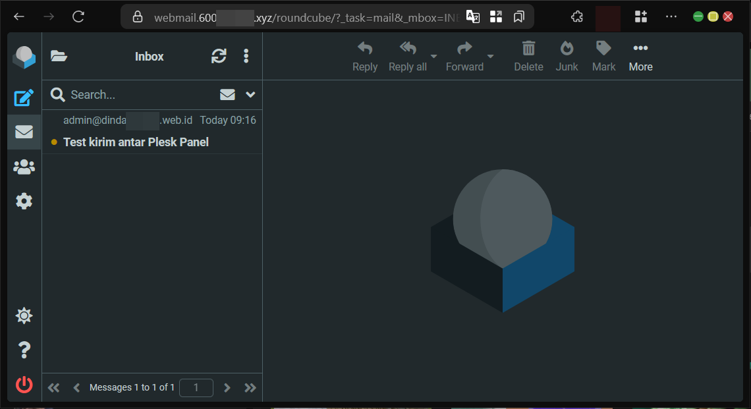Viewport: 751px width, 409px height.
Task: Open Test kirim antar Plesk Panel email
Action: [x=136, y=142]
